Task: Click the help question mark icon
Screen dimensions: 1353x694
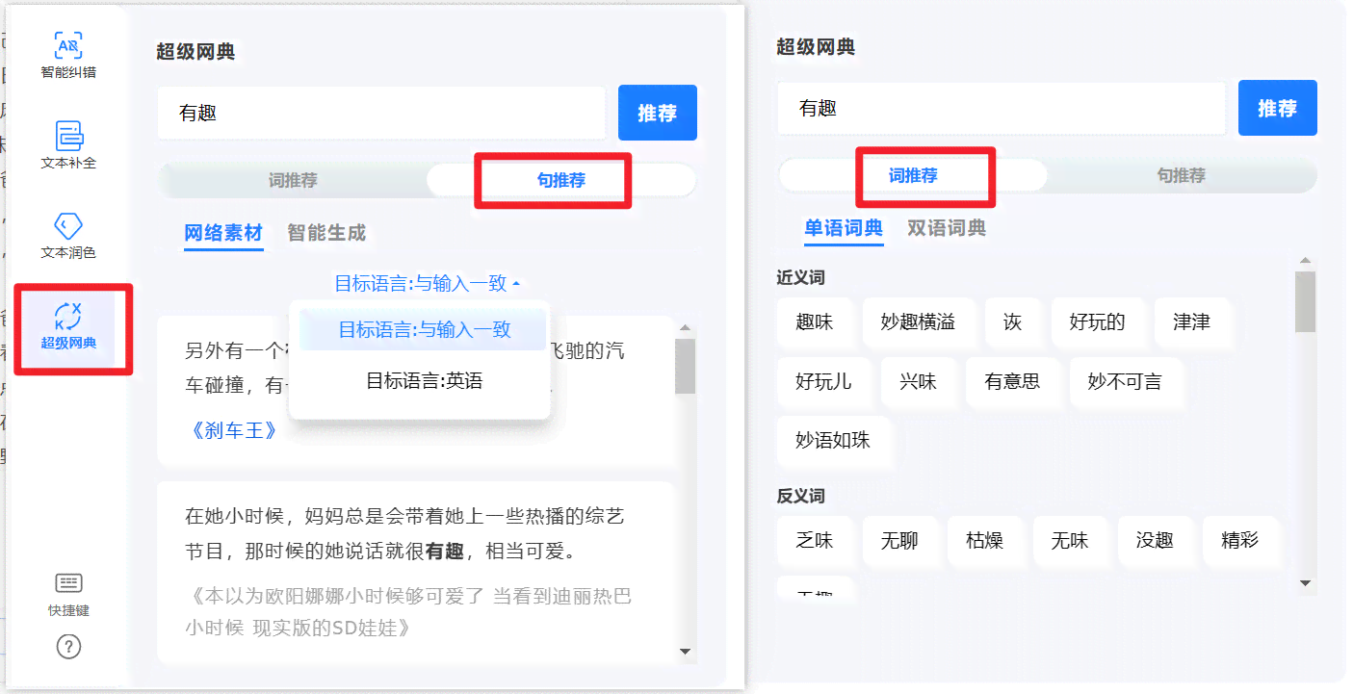Action: pyautogui.click(x=68, y=647)
